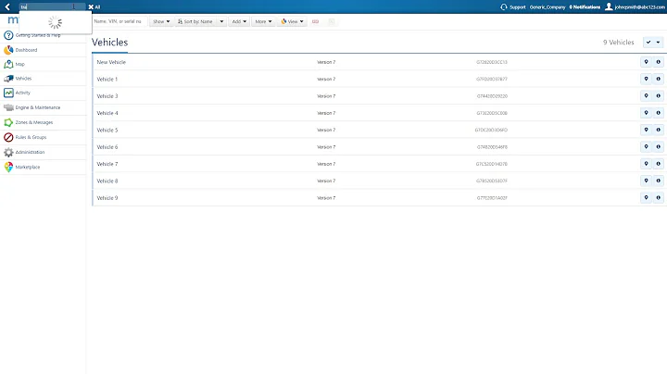667x374 pixels.
Task: Click map pin icon for New Vehicle
Action: click(x=646, y=62)
